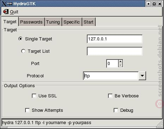Decrease the Port value with down arrow
This screenshot has height=129, width=164.
pyautogui.click(x=120, y=65)
